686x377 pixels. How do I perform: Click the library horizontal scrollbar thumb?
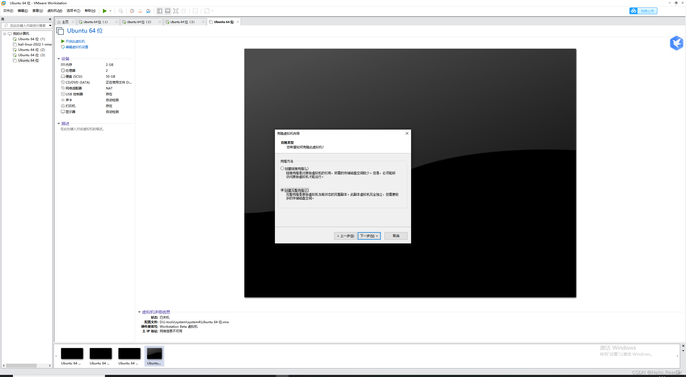(21, 365)
